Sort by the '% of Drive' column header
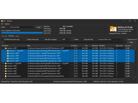This screenshot has width=138, height=103. click(x=74, y=46)
